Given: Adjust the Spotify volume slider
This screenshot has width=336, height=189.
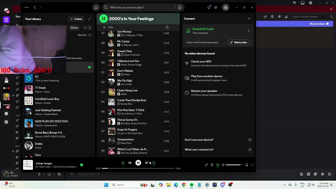Looking at the screenshot, I should 234,165.
